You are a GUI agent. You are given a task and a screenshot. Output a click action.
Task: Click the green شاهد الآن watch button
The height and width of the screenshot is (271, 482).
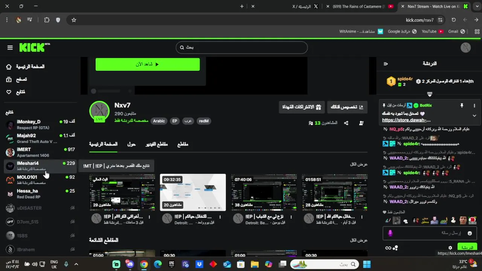tap(148, 64)
